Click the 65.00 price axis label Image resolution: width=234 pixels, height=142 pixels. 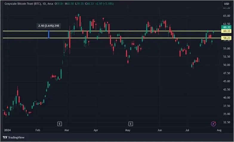[227, 16]
